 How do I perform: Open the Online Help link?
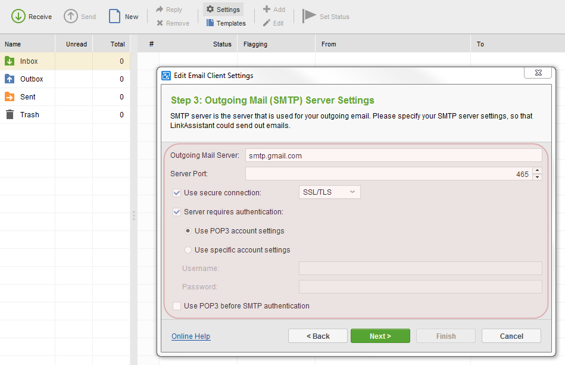[x=191, y=336]
